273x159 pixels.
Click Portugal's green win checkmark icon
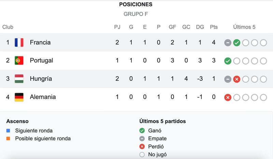click(x=228, y=61)
